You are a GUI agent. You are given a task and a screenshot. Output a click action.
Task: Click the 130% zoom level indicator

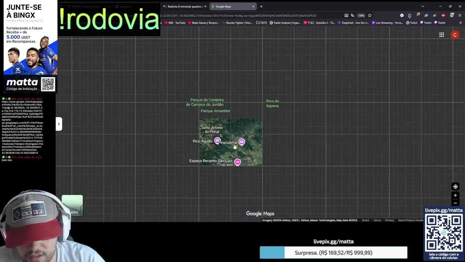pos(361,16)
